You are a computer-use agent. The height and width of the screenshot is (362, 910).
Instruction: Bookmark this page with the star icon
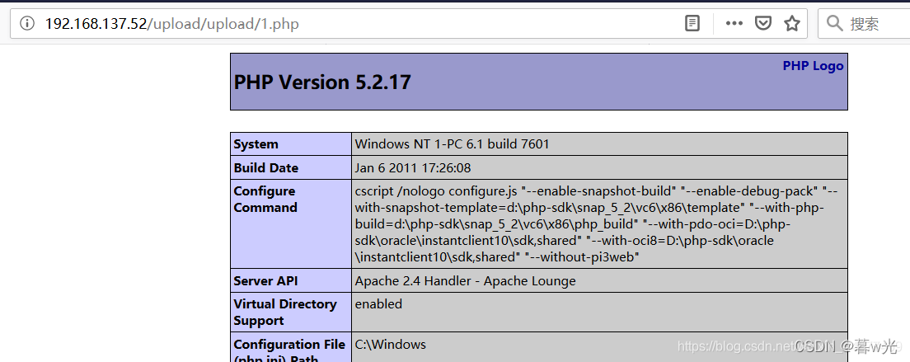coord(791,23)
